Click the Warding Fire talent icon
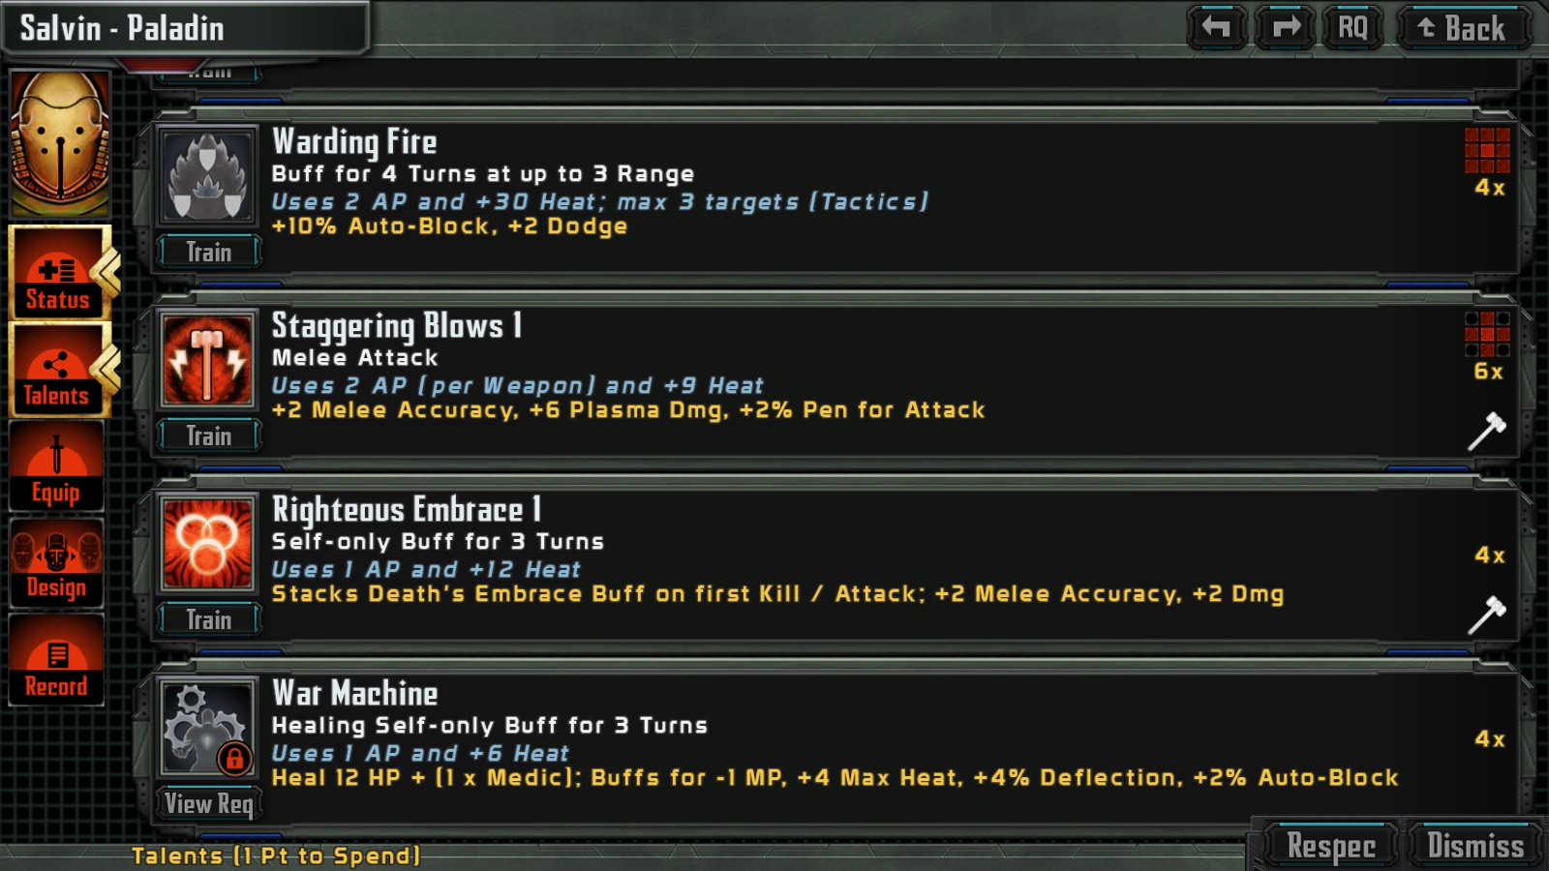Image resolution: width=1549 pixels, height=871 pixels. pyautogui.click(x=207, y=176)
